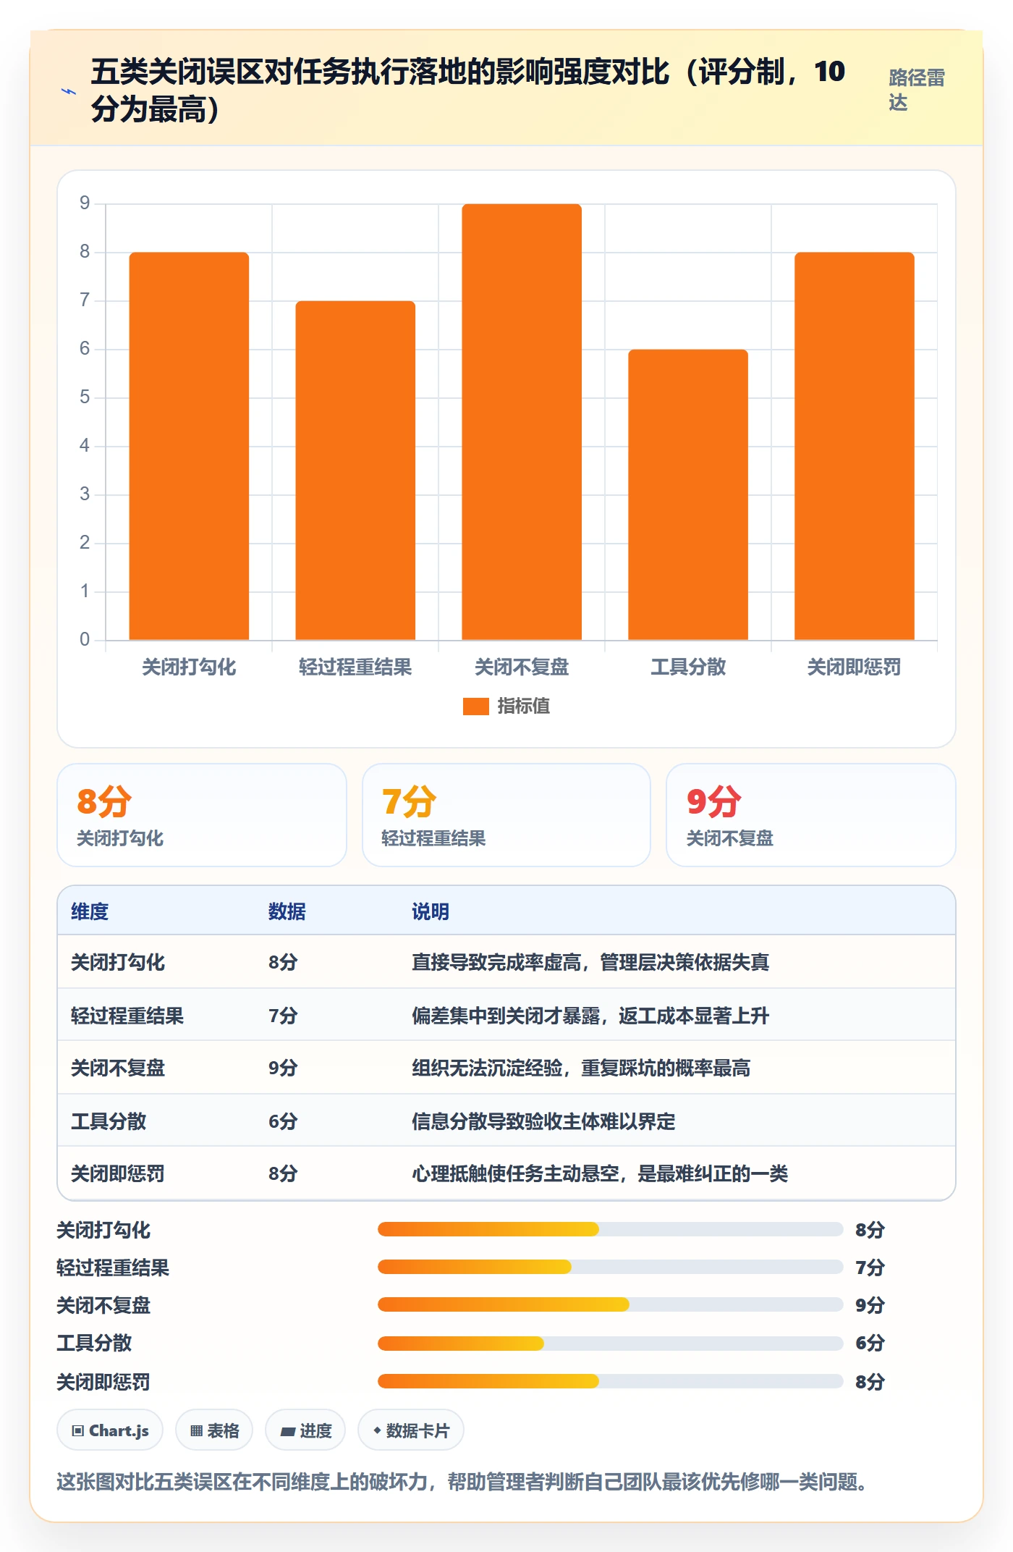
Task: Click the footer caption starting with 这张图对比
Action: (462, 1482)
